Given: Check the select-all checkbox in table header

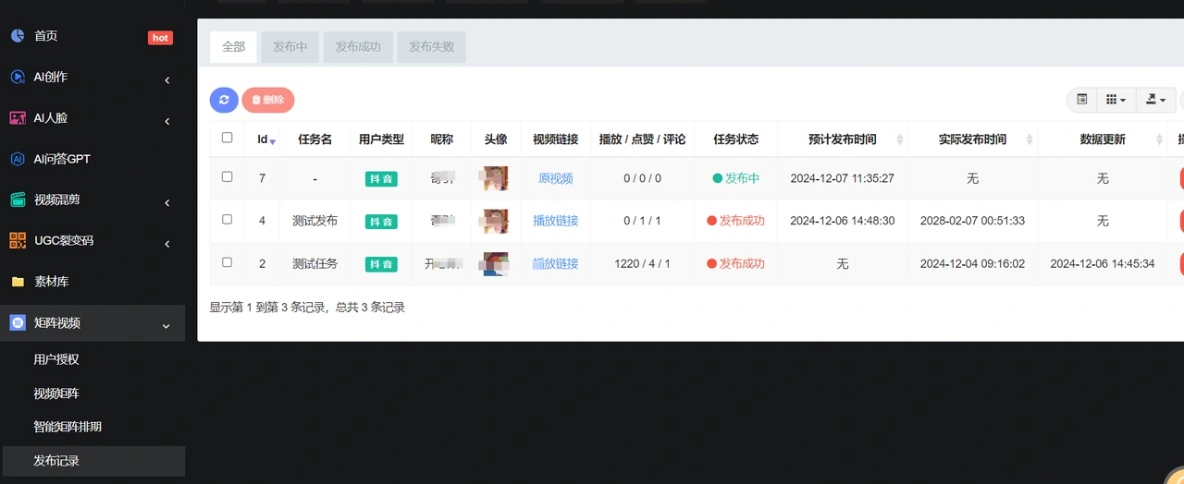Looking at the screenshot, I should point(228,138).
